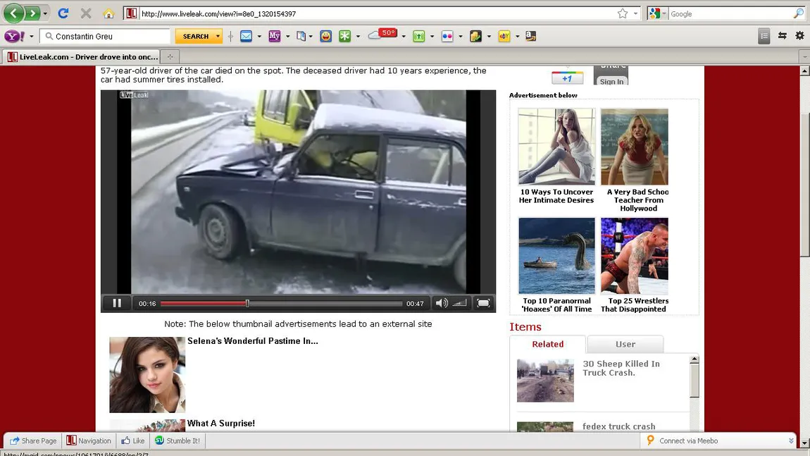Mute the video sound

[441, 304]
